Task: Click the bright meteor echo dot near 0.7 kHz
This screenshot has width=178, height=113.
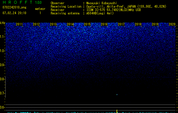Action: pyautogui.click(x=117, y=95)
